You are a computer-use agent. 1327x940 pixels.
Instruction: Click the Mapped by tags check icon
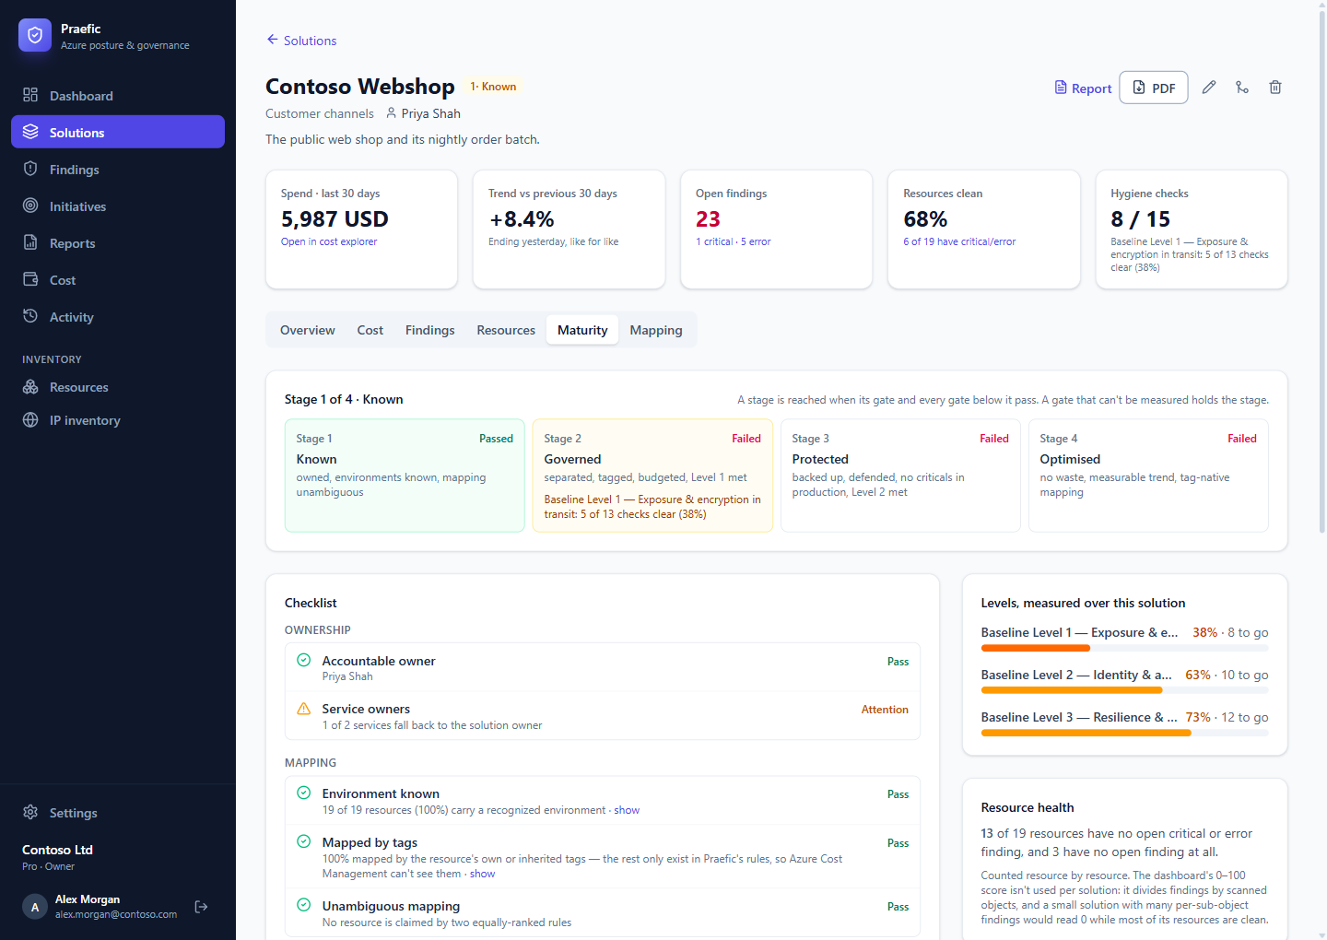point(303,841)
